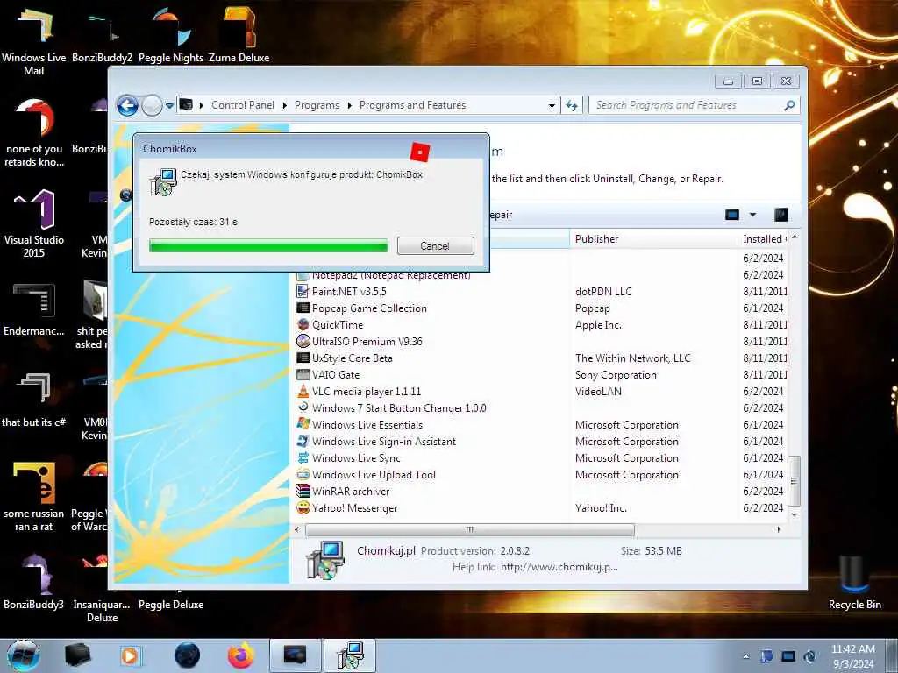Click the ChomikBox installer taskbar button
The image size is (898, 673).
coord(350,655)
